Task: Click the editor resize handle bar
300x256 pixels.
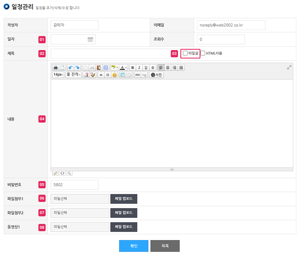Action: pos(172,169)
